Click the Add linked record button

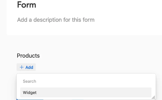[x=26, y=67]
